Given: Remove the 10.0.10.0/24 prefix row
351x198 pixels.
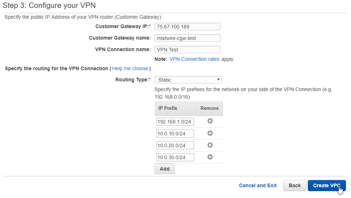Looking at the screenshot, I should (210, 133).
